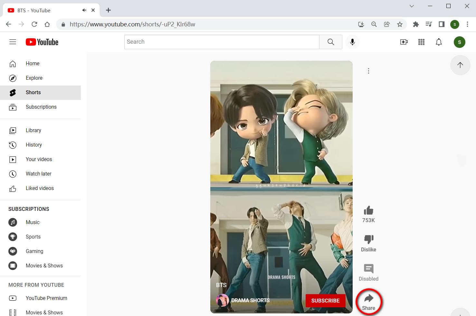Open the green account avatar in YouTube header
The height and width of the screenshot is (316, 476).
(x=459, y=42)
